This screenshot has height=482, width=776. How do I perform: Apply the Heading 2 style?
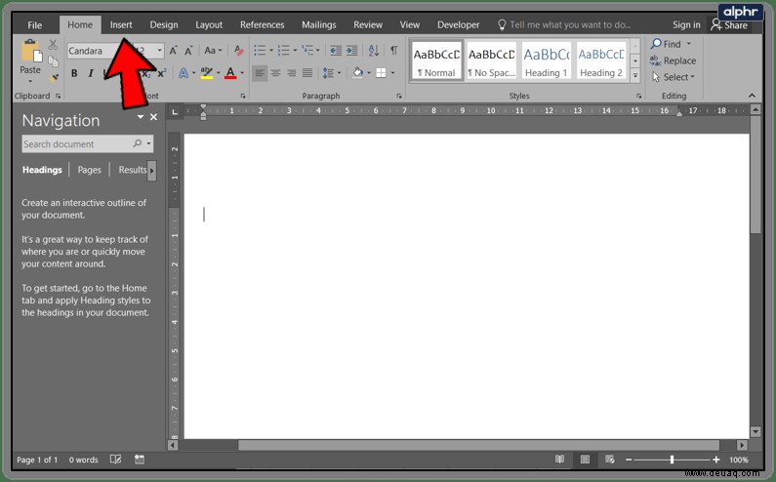(x=601, y=60)
